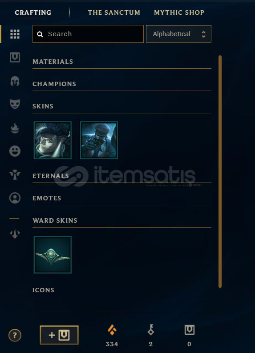Click the key fragments icon
This screenshot has height=353, width=255.
(150, 330)
